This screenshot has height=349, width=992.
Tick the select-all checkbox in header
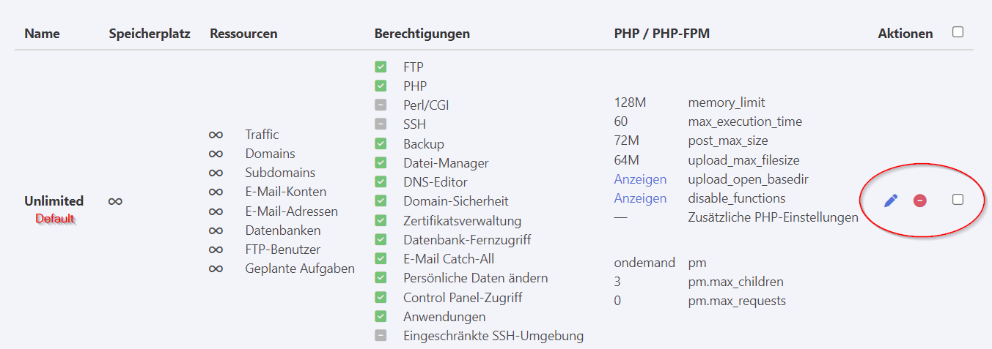point(958,32)
